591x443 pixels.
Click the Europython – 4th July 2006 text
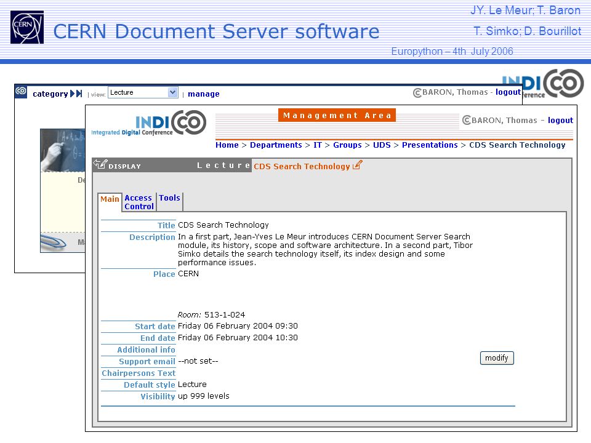(452, 51)
